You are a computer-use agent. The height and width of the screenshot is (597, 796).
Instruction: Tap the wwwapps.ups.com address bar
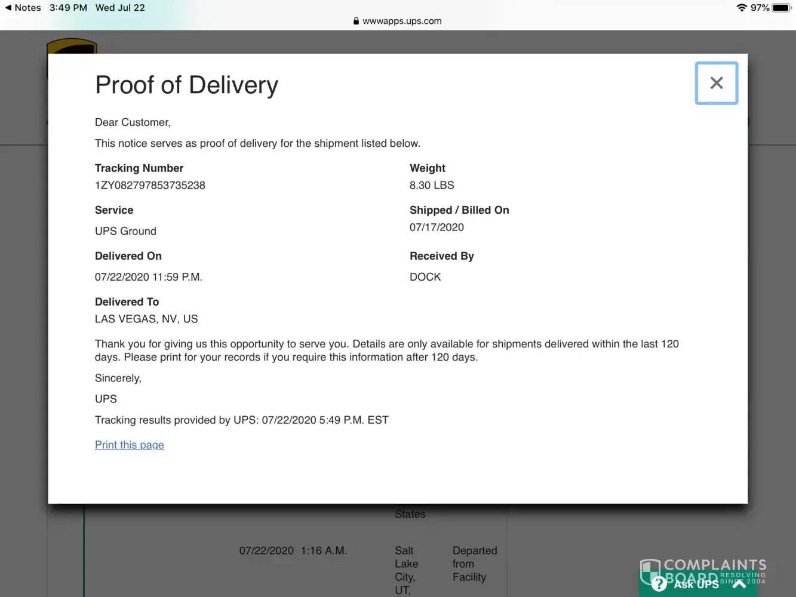coord(398,21)
